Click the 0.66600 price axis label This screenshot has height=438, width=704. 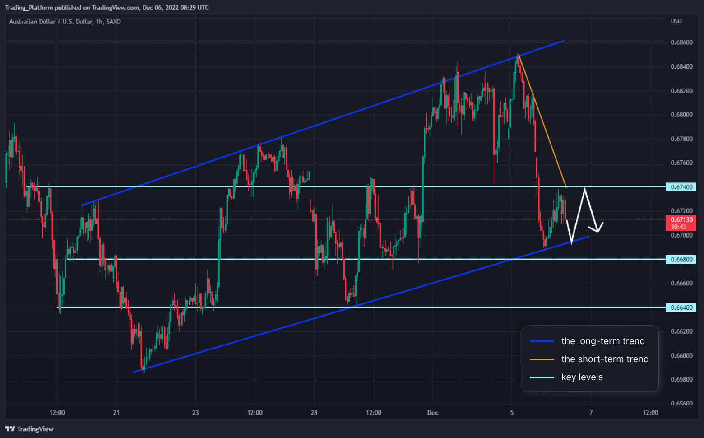click(681, 284)
